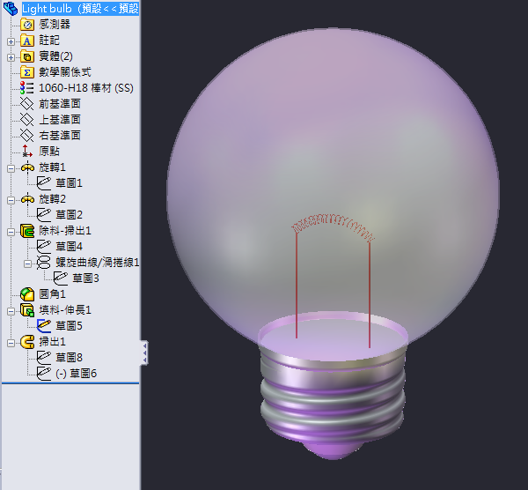Click the 草圖1 sketch icon
Image resolution: width=528 pixels, height=490 pixels.
tap(44, 183)
